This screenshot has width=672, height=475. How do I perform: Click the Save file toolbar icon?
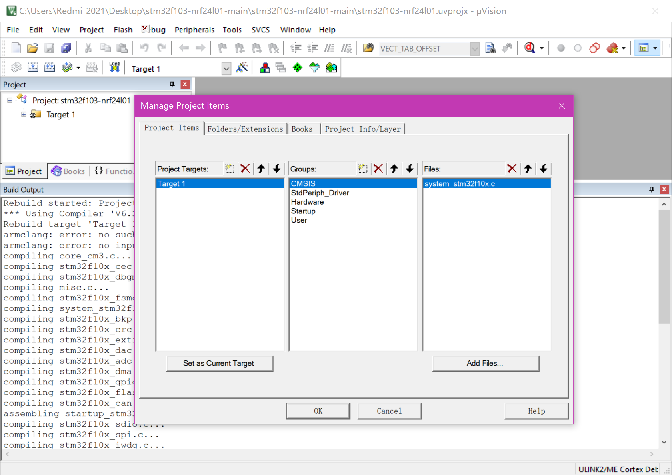coord(49,48)
